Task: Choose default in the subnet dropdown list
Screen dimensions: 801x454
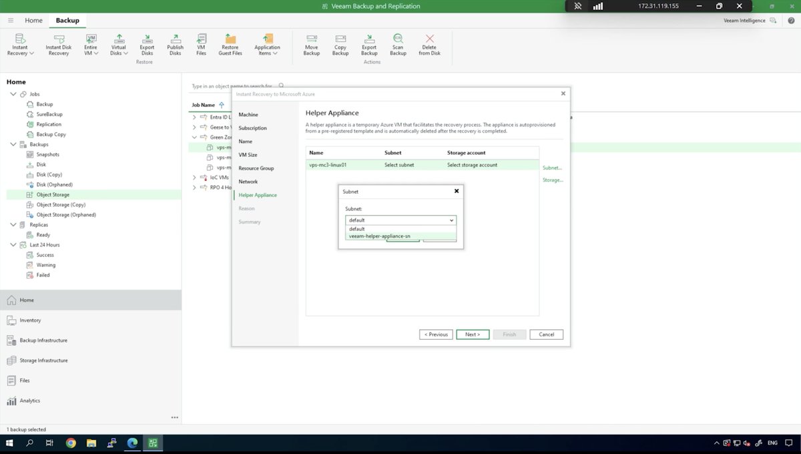Action: click(400, 228)
